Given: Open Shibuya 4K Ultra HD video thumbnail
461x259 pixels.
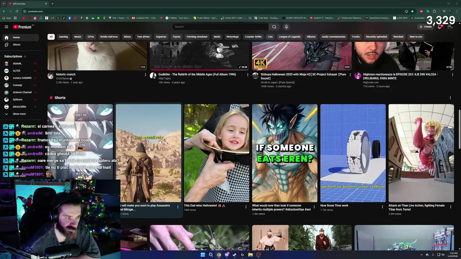Looking at the screenshot, I should [x=302, y=56].
